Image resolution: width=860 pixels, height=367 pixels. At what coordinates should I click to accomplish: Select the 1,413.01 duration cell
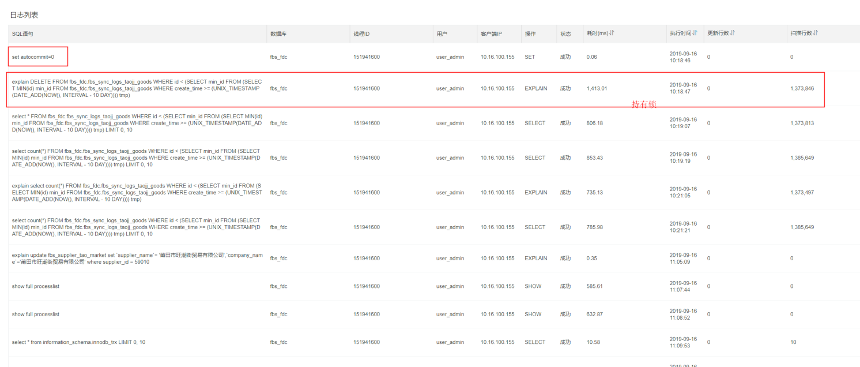(x=597, y=89)
